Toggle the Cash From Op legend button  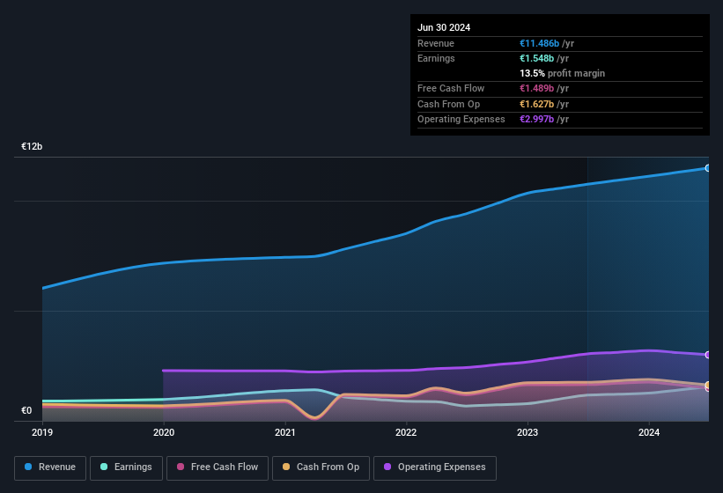coord(321,467)
